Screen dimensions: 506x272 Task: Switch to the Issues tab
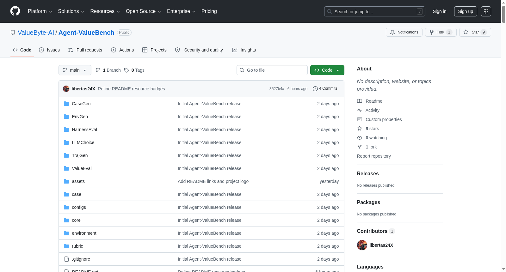[x=49, y=50]
